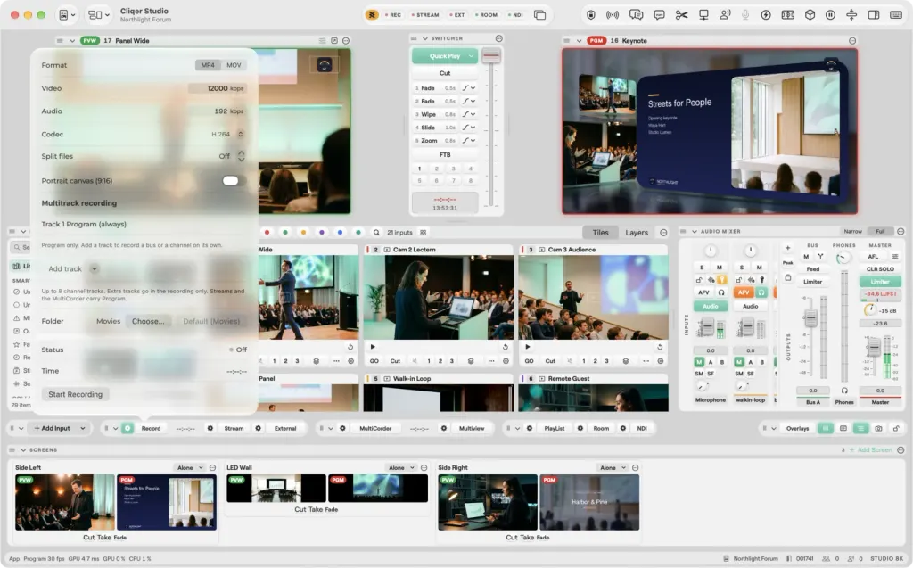Click the circled pause icon in top toolbar
This screenshot has height=568, width=913.
(x=830, y=15)
